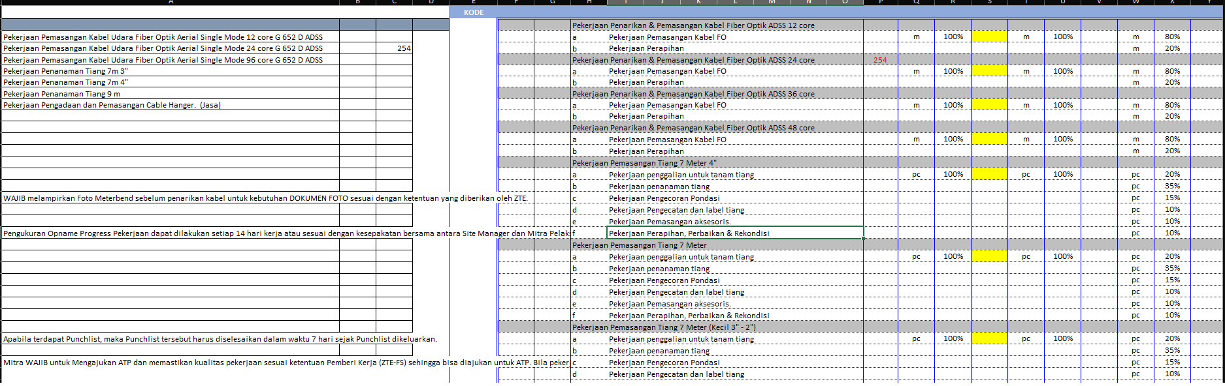
Task: Click the 'WAJIB melampirkan Foto Meterbend' note
Action: [x=265, y=198]
